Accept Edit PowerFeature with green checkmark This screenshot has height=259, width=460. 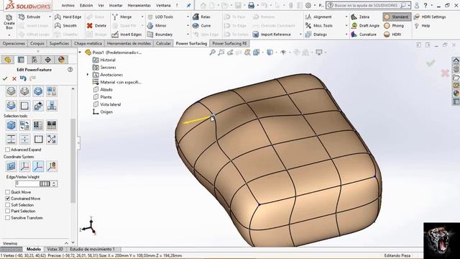[x=5, y=78]
